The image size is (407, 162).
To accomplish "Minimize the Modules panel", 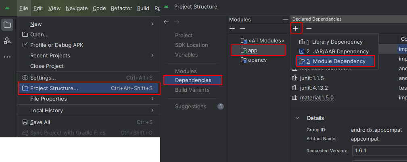I will pos(286,19).
